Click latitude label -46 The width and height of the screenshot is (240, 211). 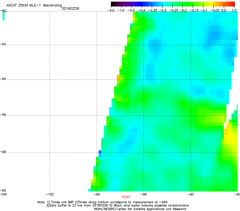(3, 115)
